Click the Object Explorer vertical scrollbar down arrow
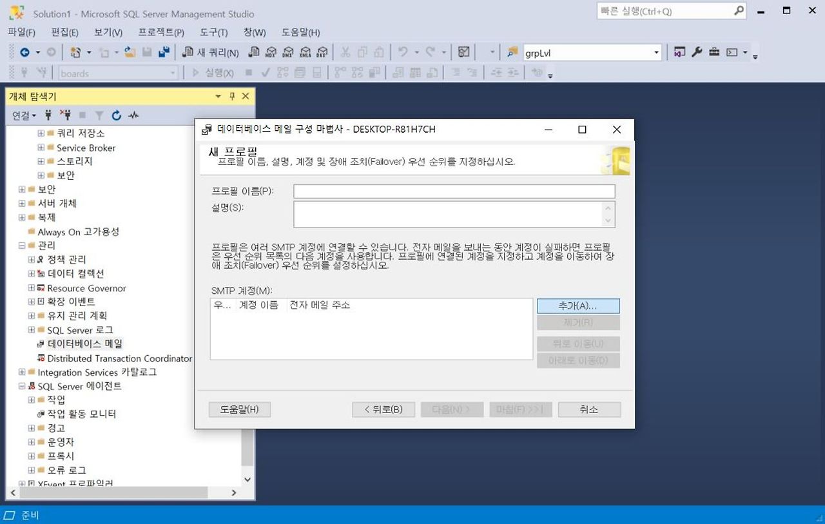The width and height of the screenshot is (825, 524). pos(247,480)
